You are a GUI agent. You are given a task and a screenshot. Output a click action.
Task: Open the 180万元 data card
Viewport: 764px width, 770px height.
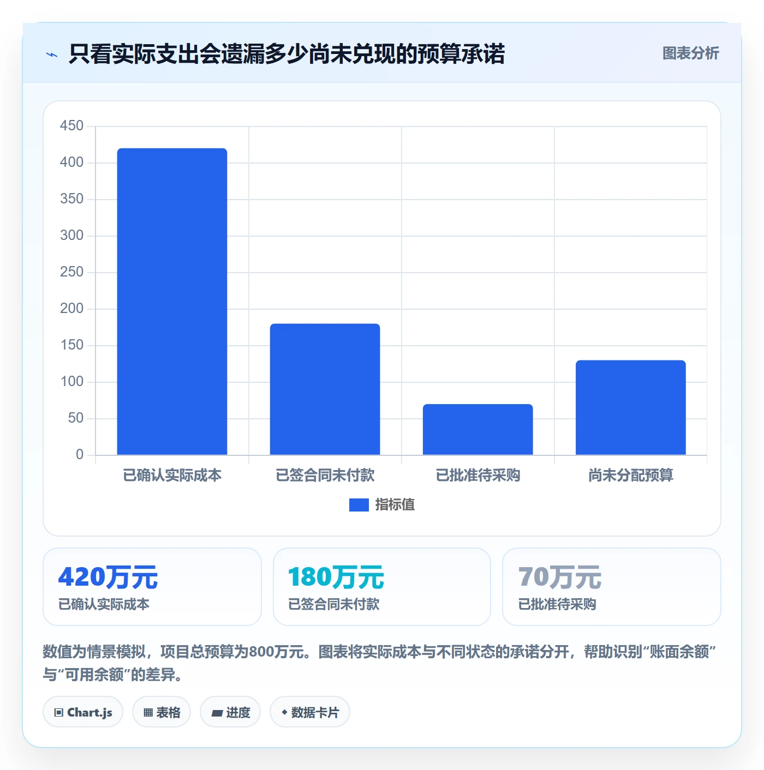(x=382, y=587)
